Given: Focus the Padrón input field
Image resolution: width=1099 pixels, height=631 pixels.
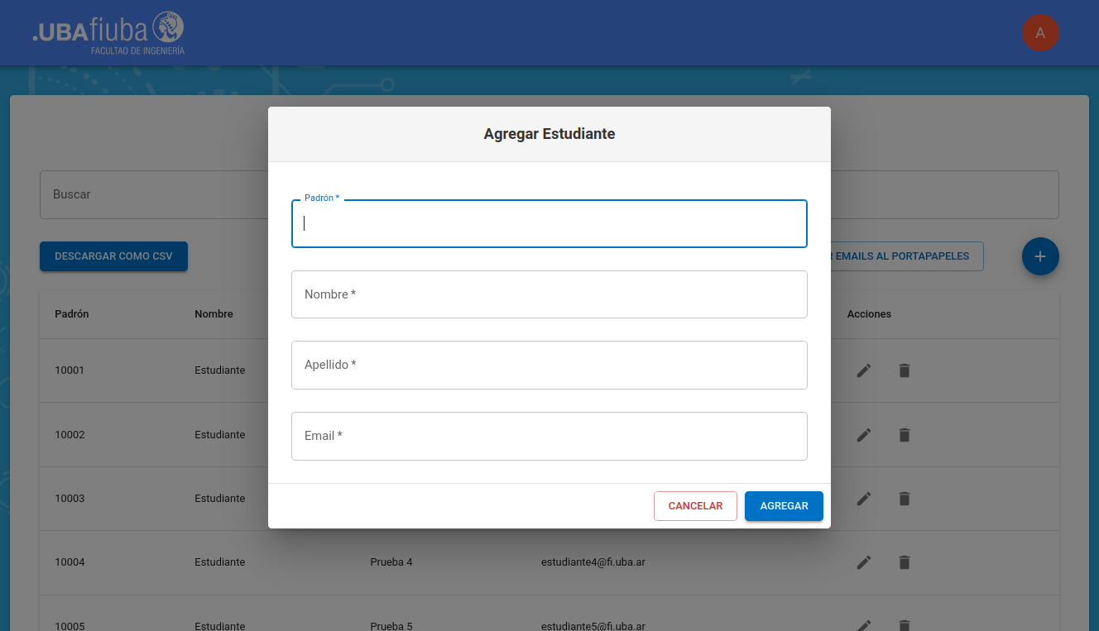Looking at the screenshot, I should (549, 224).
